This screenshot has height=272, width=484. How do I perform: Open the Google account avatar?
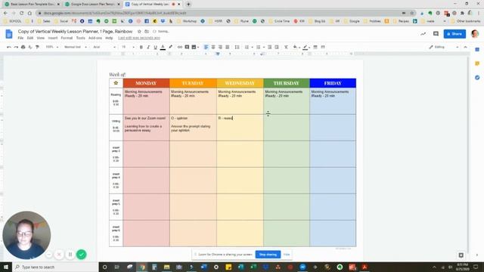point(475,33)
